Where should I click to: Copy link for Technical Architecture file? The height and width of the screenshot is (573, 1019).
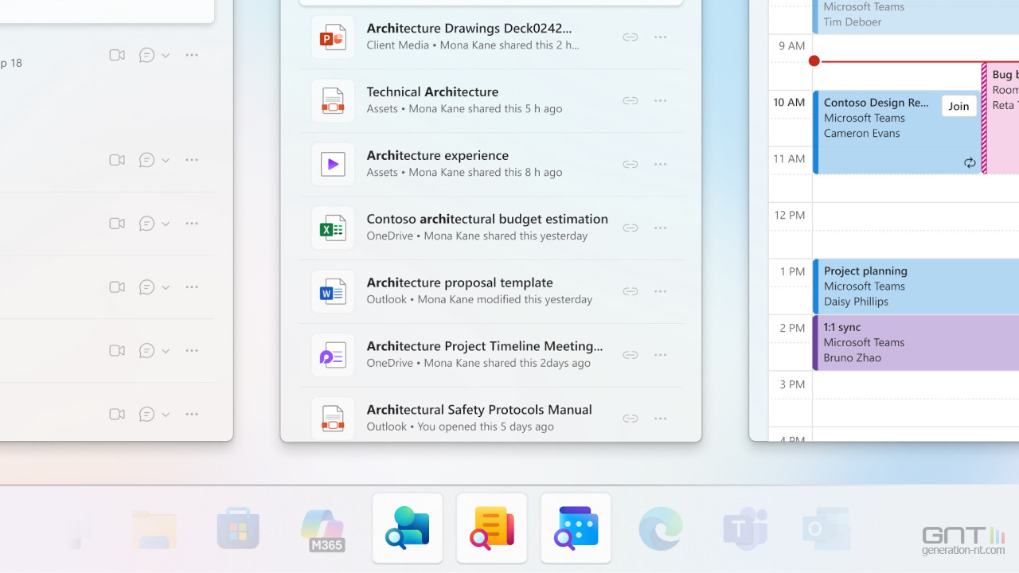630,101
